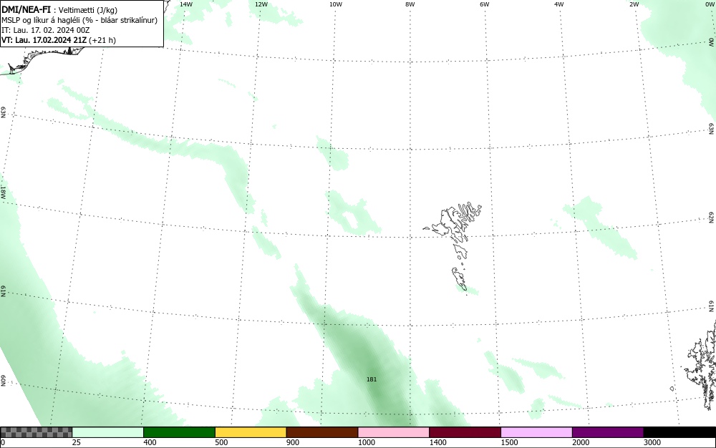
Task: Click the 6W longitude label
Action: point(485,4)
